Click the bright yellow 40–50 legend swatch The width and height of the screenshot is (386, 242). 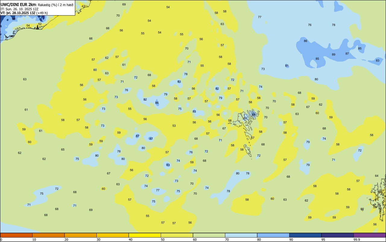(x=145, y=235)
